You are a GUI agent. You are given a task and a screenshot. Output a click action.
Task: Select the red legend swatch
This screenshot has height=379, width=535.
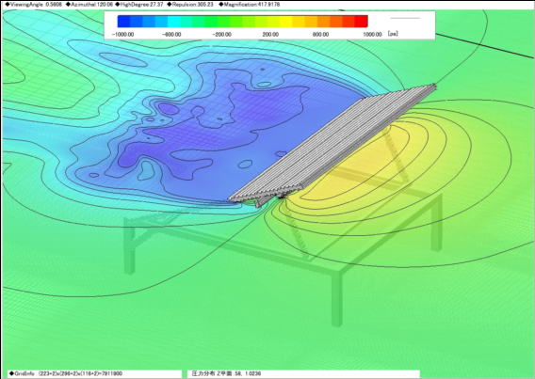pyautogui.click(x=362, y=21)
